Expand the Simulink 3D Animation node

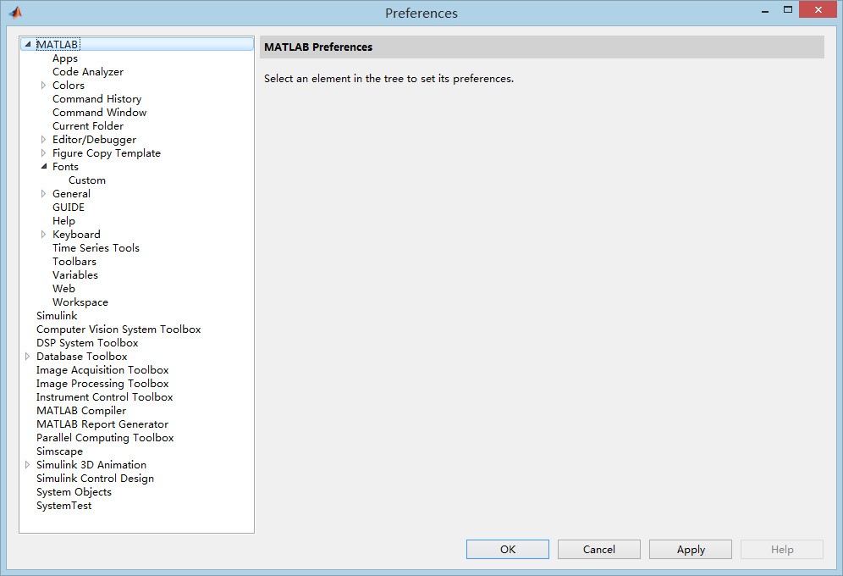pyautogui.click(x=28, y=465)
